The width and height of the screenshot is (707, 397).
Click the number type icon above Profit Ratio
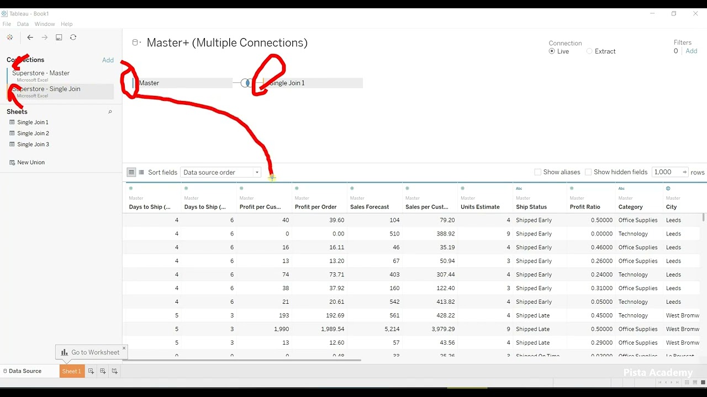point(572,189)
